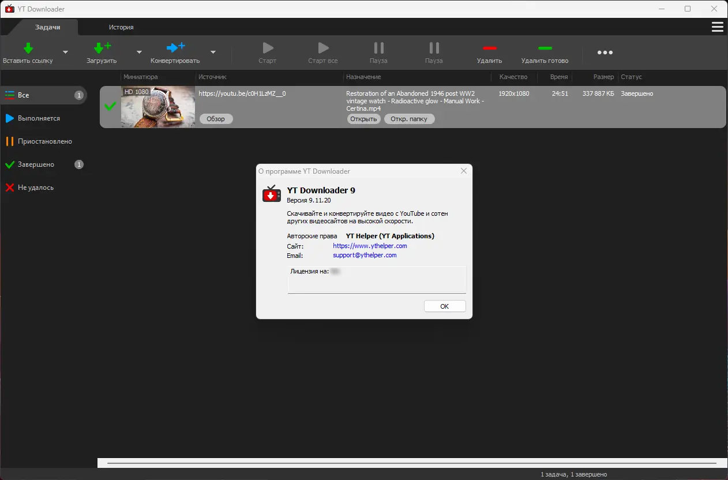Click the Загрузить download icon

click(102, 48)
